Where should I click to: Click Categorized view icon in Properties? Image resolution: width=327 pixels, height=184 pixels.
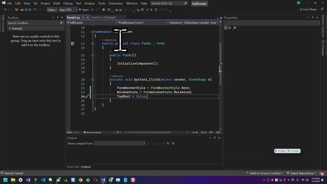(x=226, y=28)
